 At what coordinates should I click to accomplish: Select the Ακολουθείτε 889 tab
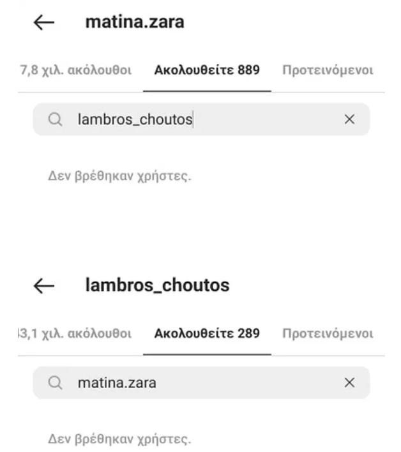(207, 70)
